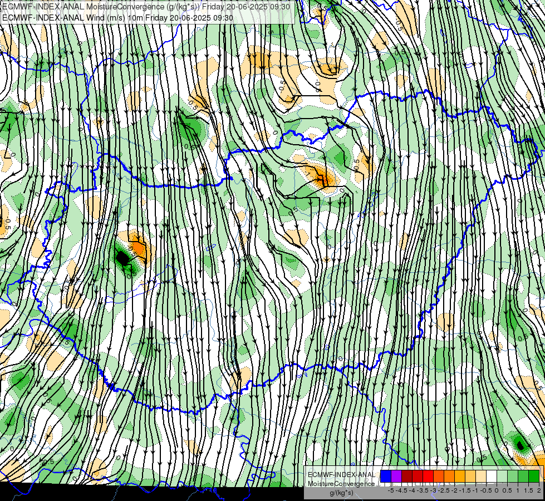This screenshot has width=545, height=501.
Task: Click the '-5' tick label in the legend
Action: 391,490
